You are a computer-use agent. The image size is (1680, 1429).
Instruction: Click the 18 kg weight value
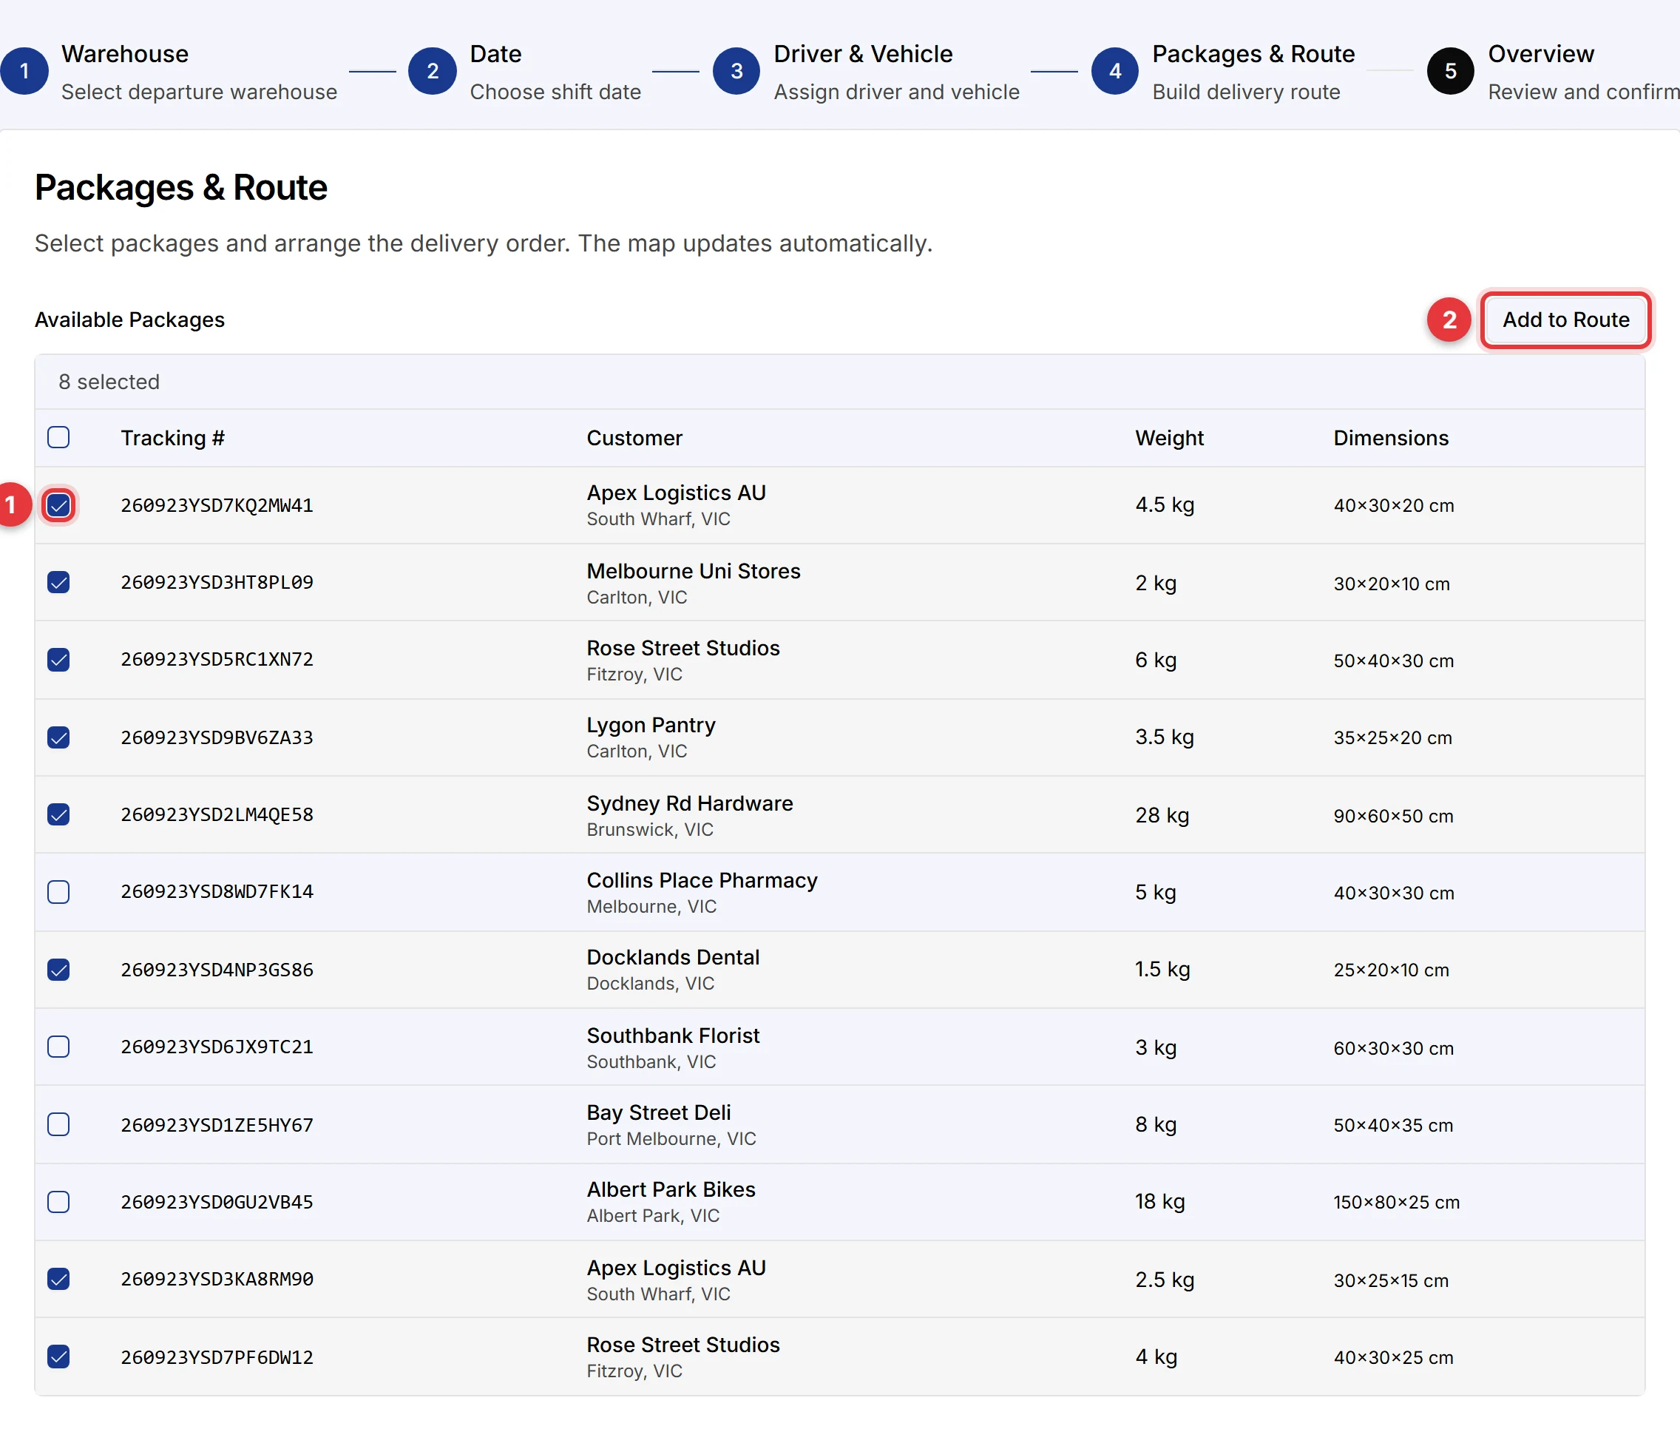point(1159,1202)
